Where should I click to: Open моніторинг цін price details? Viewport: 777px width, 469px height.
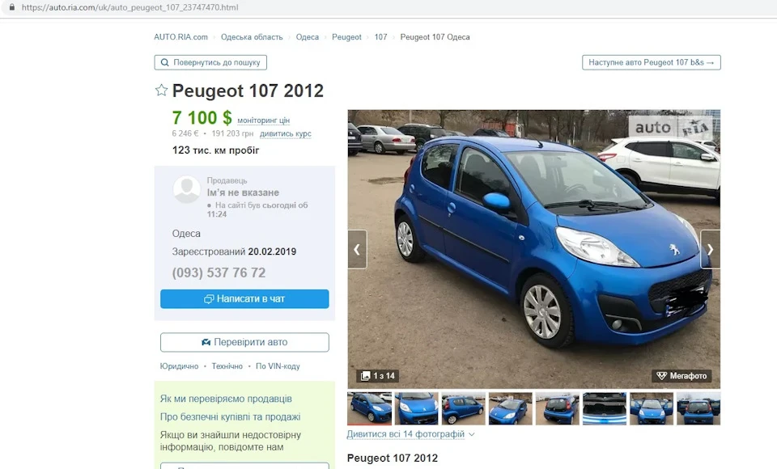click(264, 120)
